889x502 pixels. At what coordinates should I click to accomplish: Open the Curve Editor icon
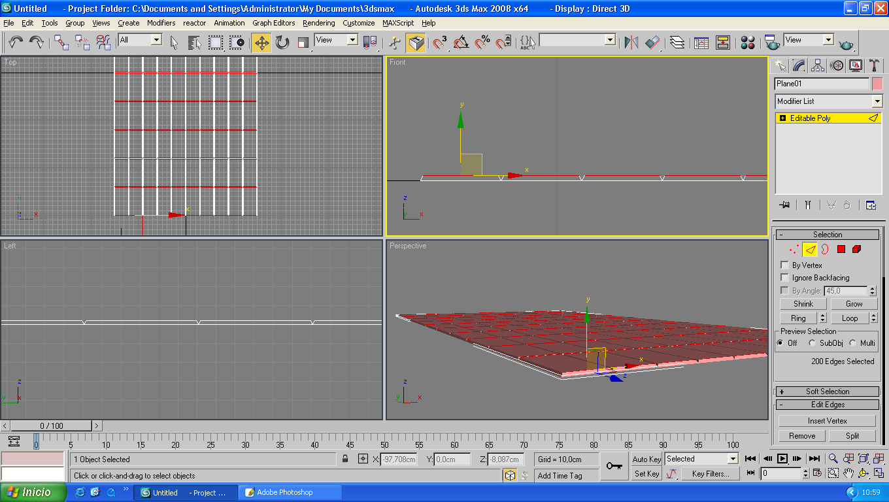(x=701, y=42)
